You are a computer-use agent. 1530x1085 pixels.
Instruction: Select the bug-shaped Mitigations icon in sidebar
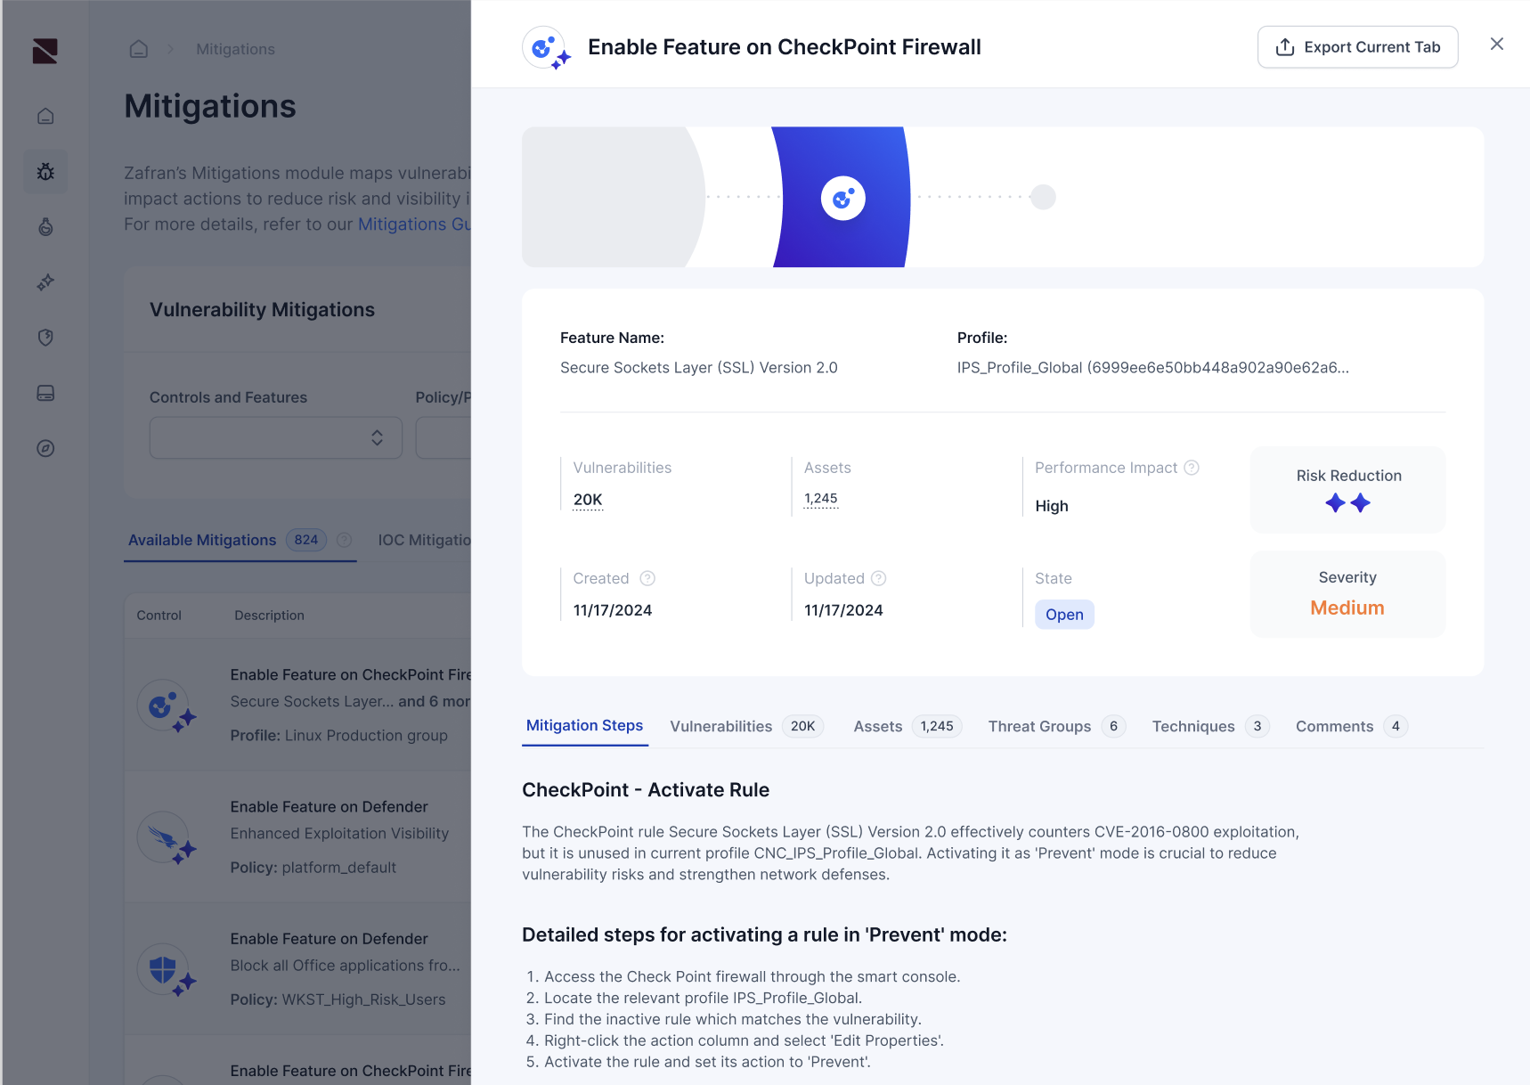pos(45,171)
